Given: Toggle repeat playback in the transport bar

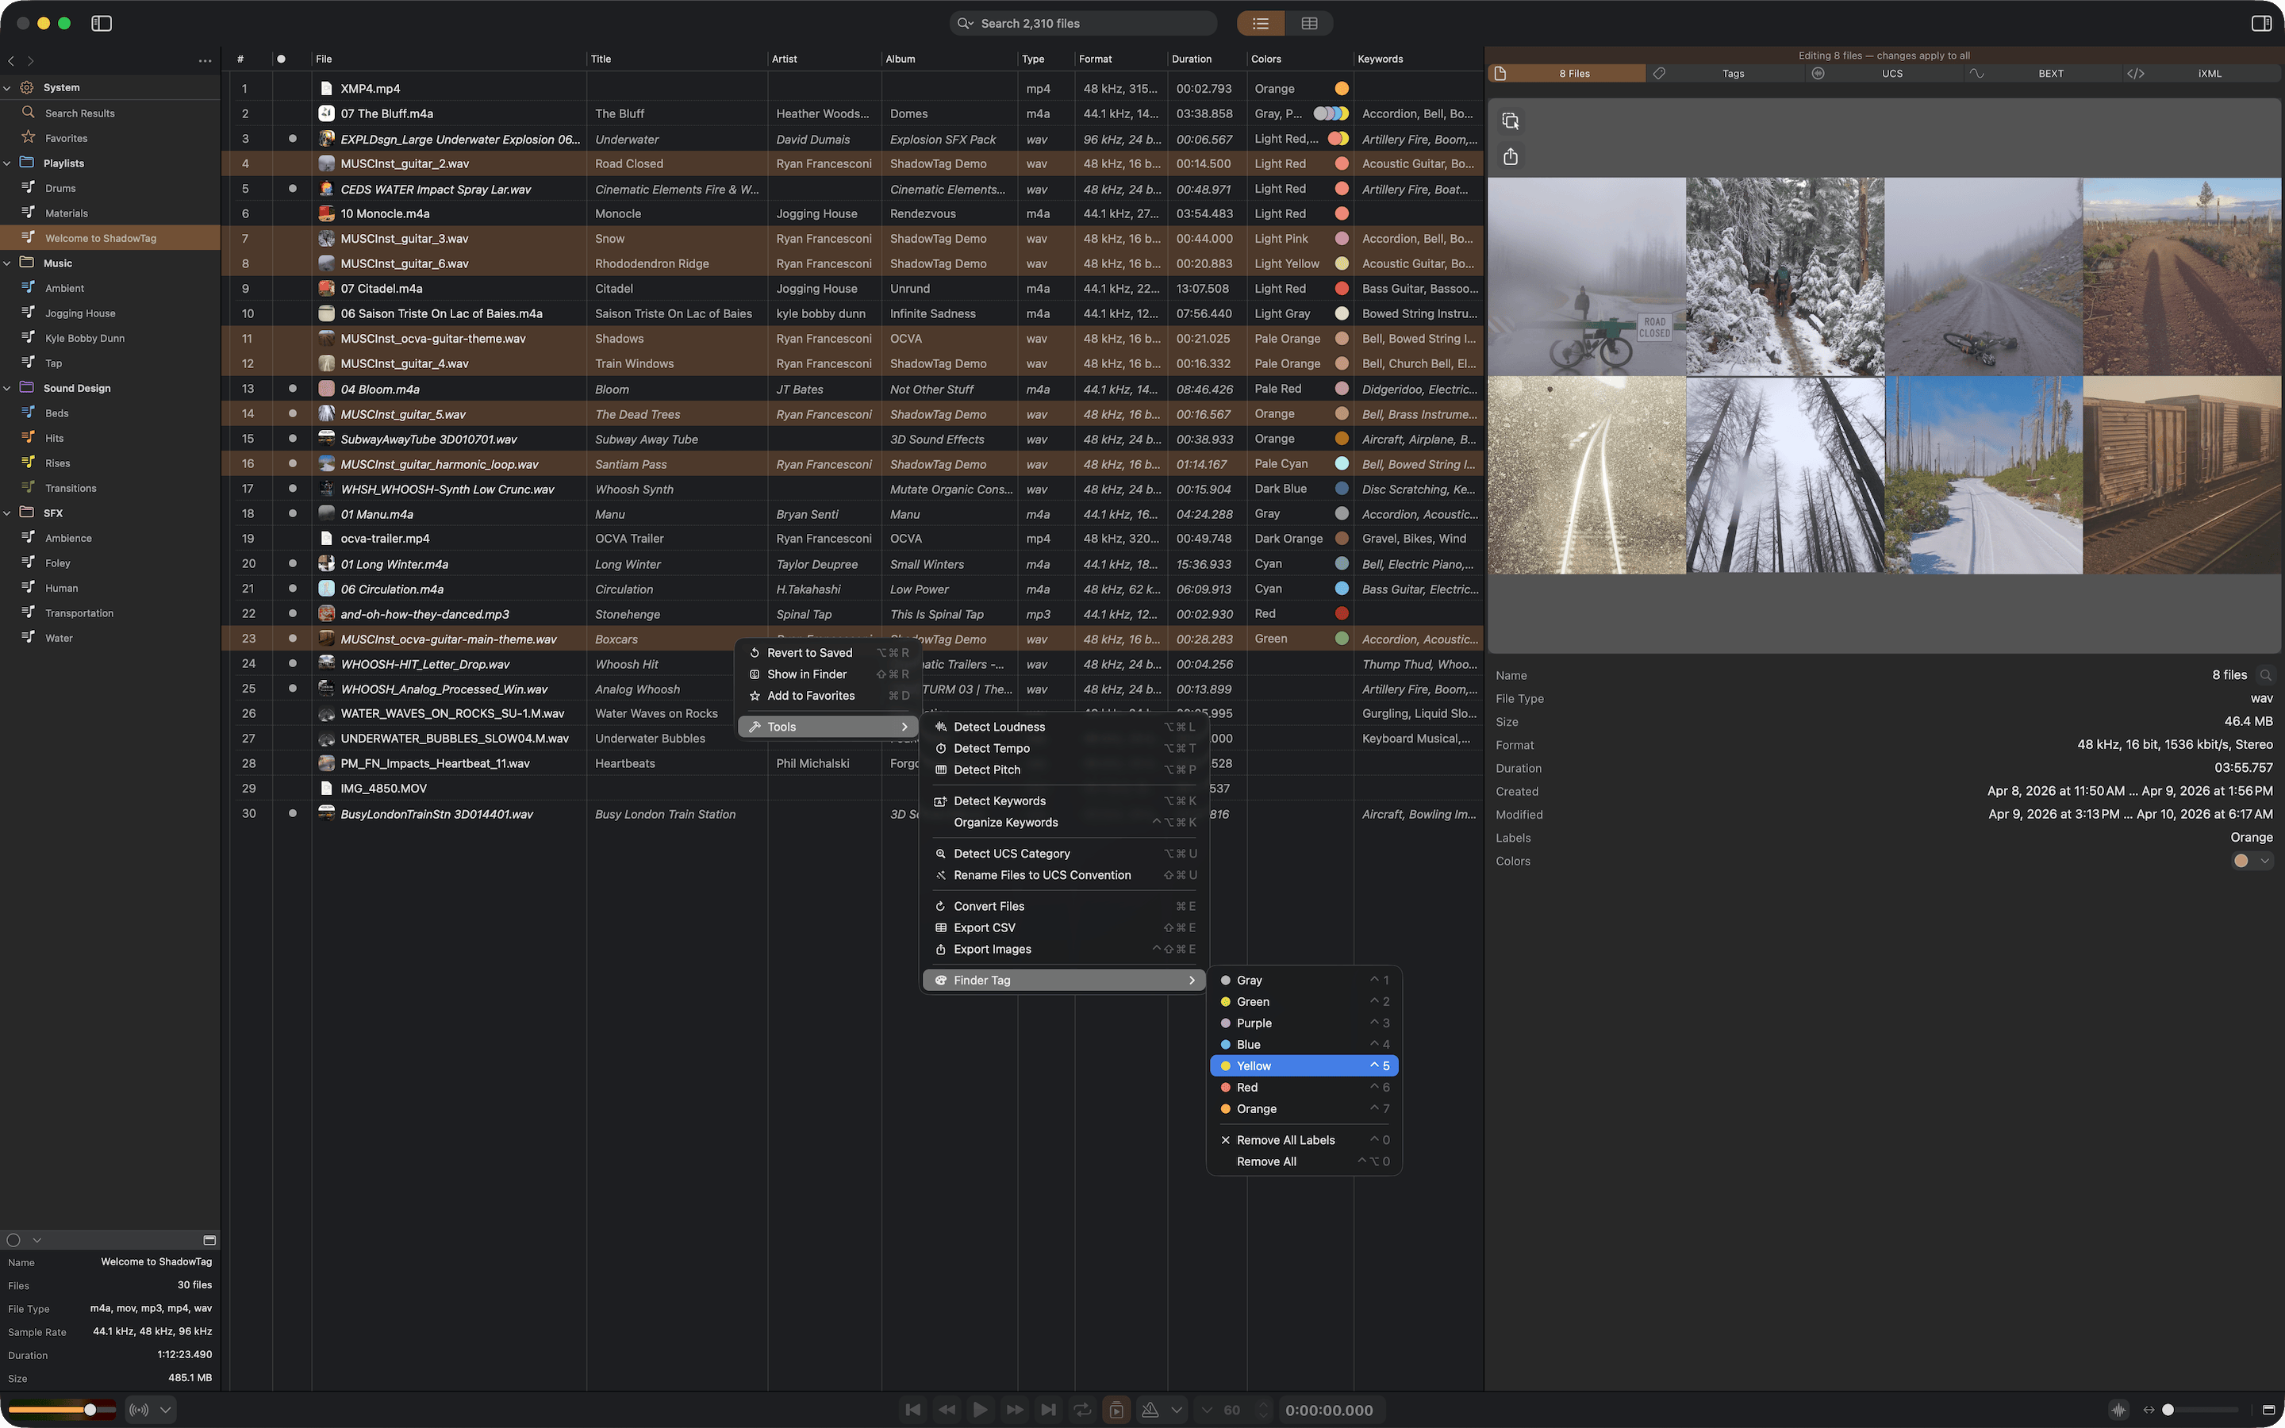Looking at the screenshot, I should (x=1082, y=1409).
